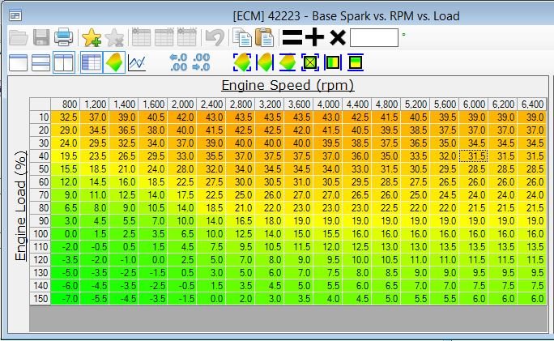Click surface icon with vertical side bars
This screenshot has height=341, width=554.
point(265,62)
